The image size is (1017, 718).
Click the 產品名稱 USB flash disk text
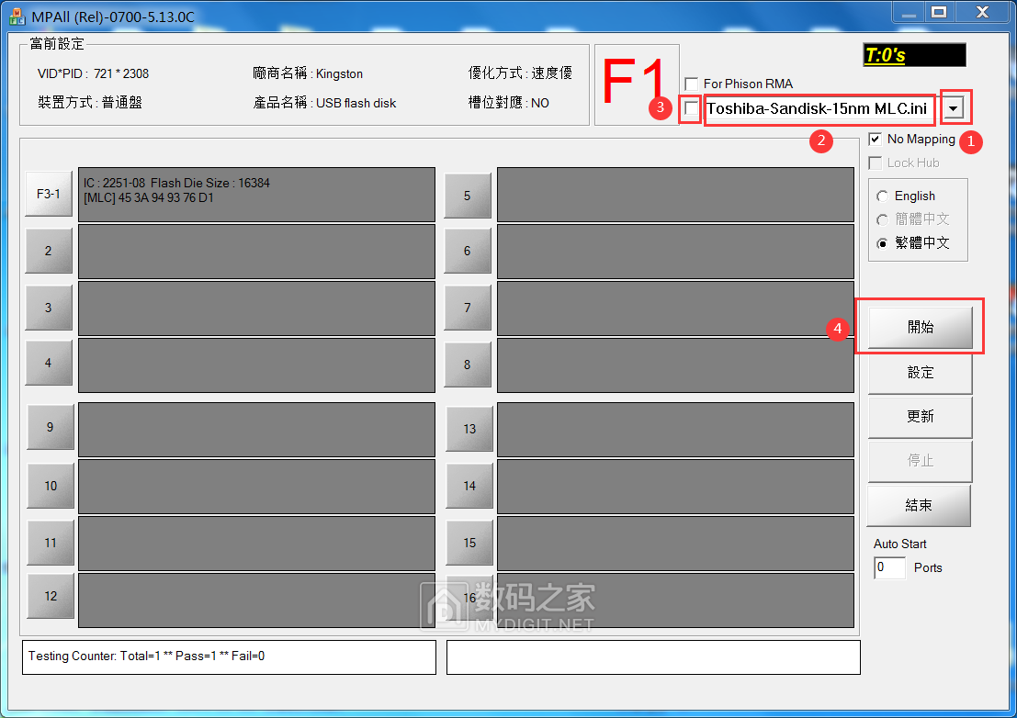pos(324,103)
